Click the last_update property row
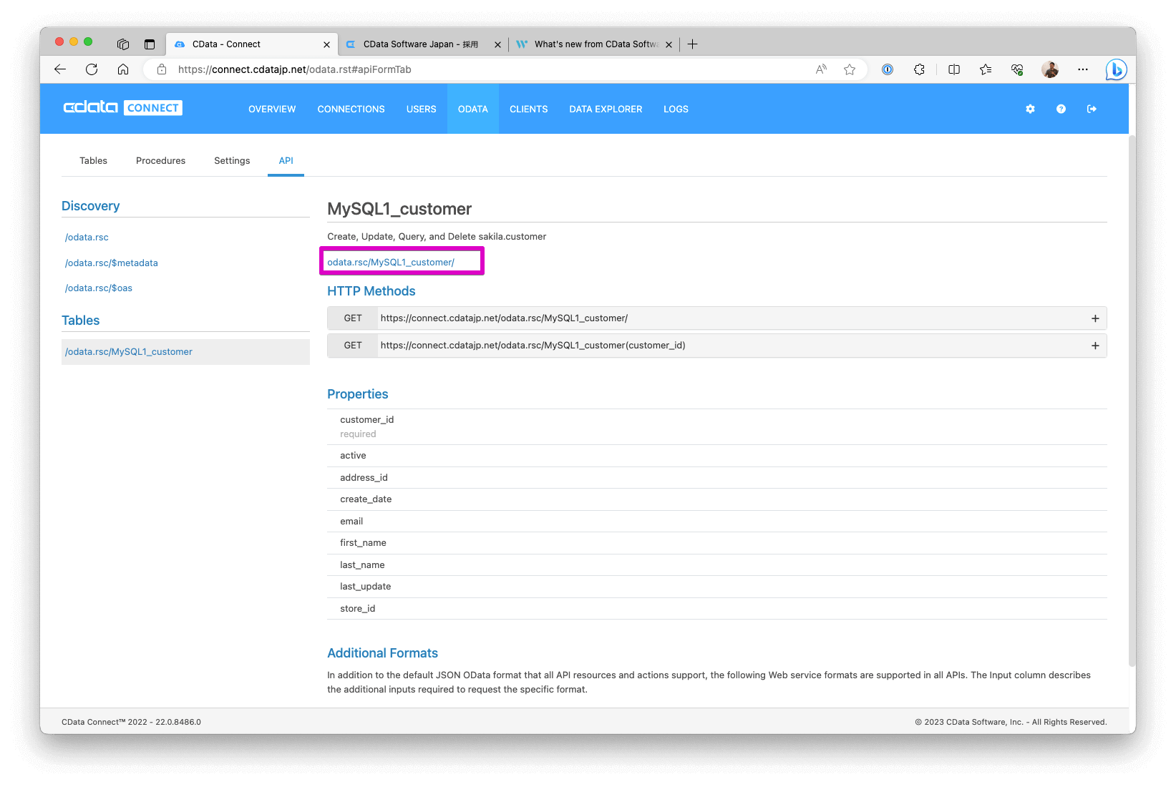Image resolution: width=1176 pixels, height=787 pixels. [716, 587]
